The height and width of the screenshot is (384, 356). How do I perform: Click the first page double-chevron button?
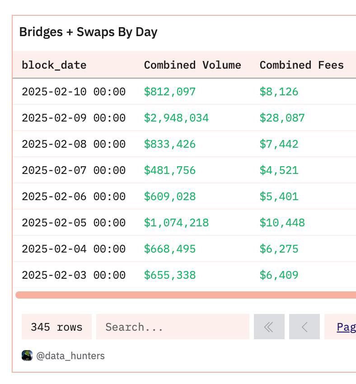[269, 327]
